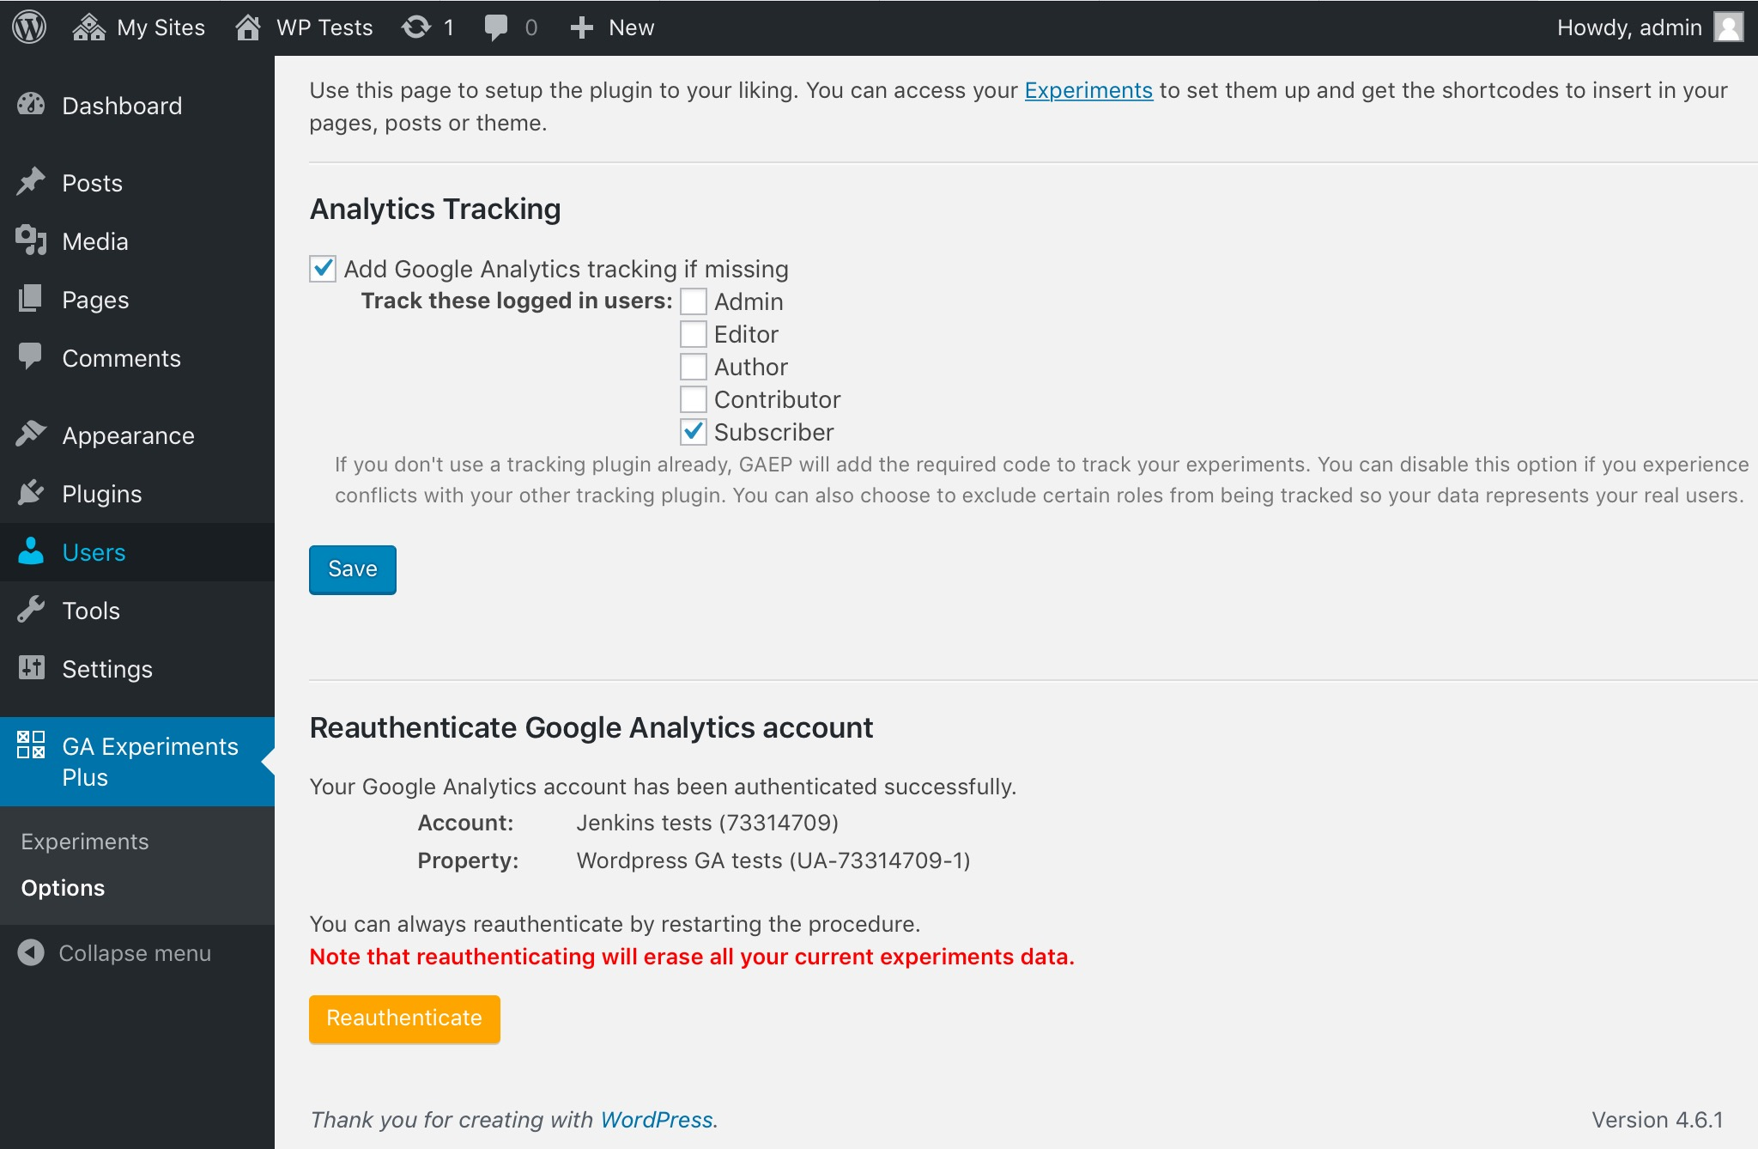Click the Dashboard gauge icon
The height and width of the screenshot is (1149, 1758).
coord(31,105)
